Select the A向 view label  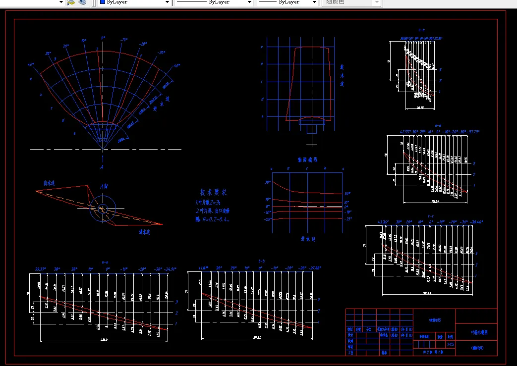[x=104, y=186]
